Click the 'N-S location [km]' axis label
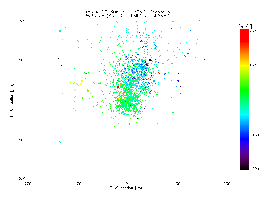267x200 pixels. click(x=12, y=100)
